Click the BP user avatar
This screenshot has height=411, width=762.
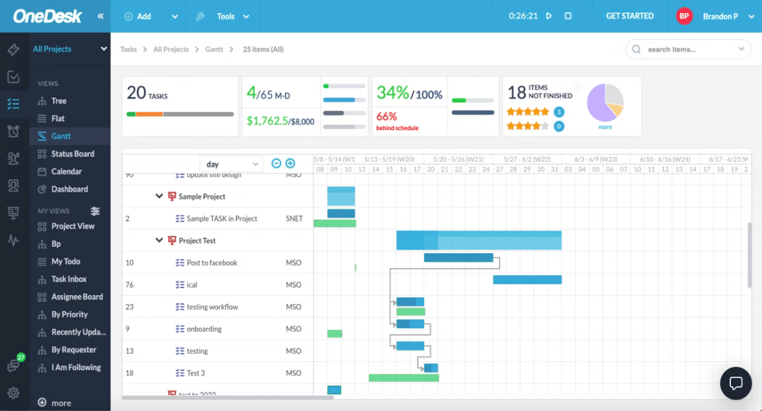[x=684, y=16]
